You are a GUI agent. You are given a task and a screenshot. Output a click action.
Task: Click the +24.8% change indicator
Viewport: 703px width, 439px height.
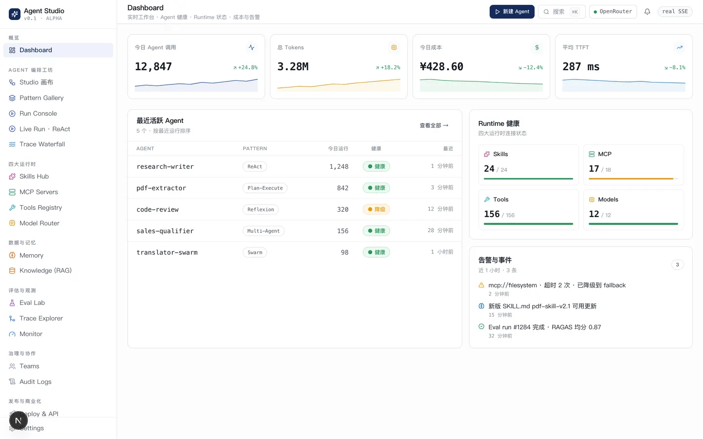[x=245, y=68]
